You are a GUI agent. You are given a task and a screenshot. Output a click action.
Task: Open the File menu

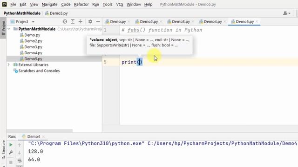13,4
